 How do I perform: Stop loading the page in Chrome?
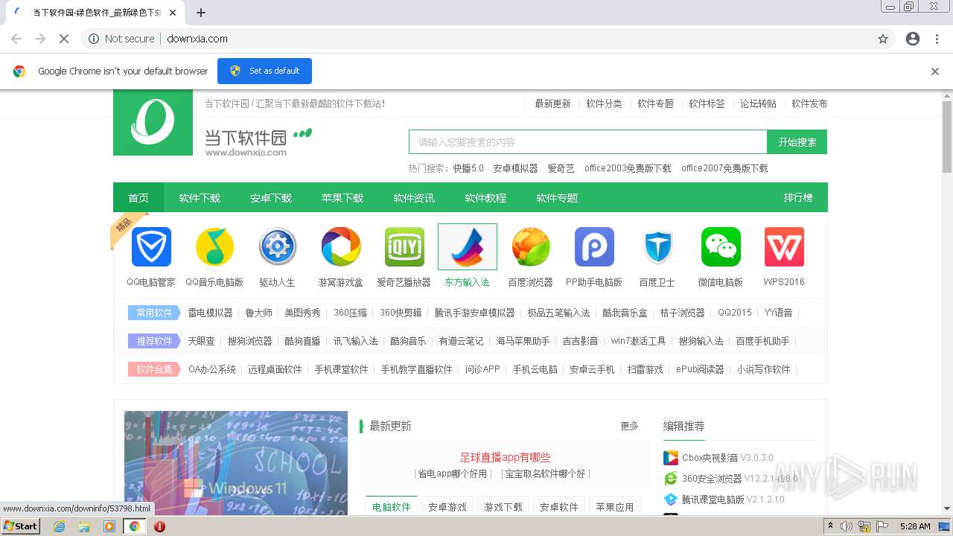click(64, 39)
